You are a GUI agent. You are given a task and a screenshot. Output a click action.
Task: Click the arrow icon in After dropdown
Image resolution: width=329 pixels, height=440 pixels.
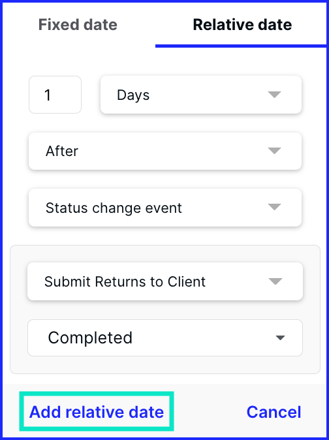pyautogui.click(x=274, y=151)
